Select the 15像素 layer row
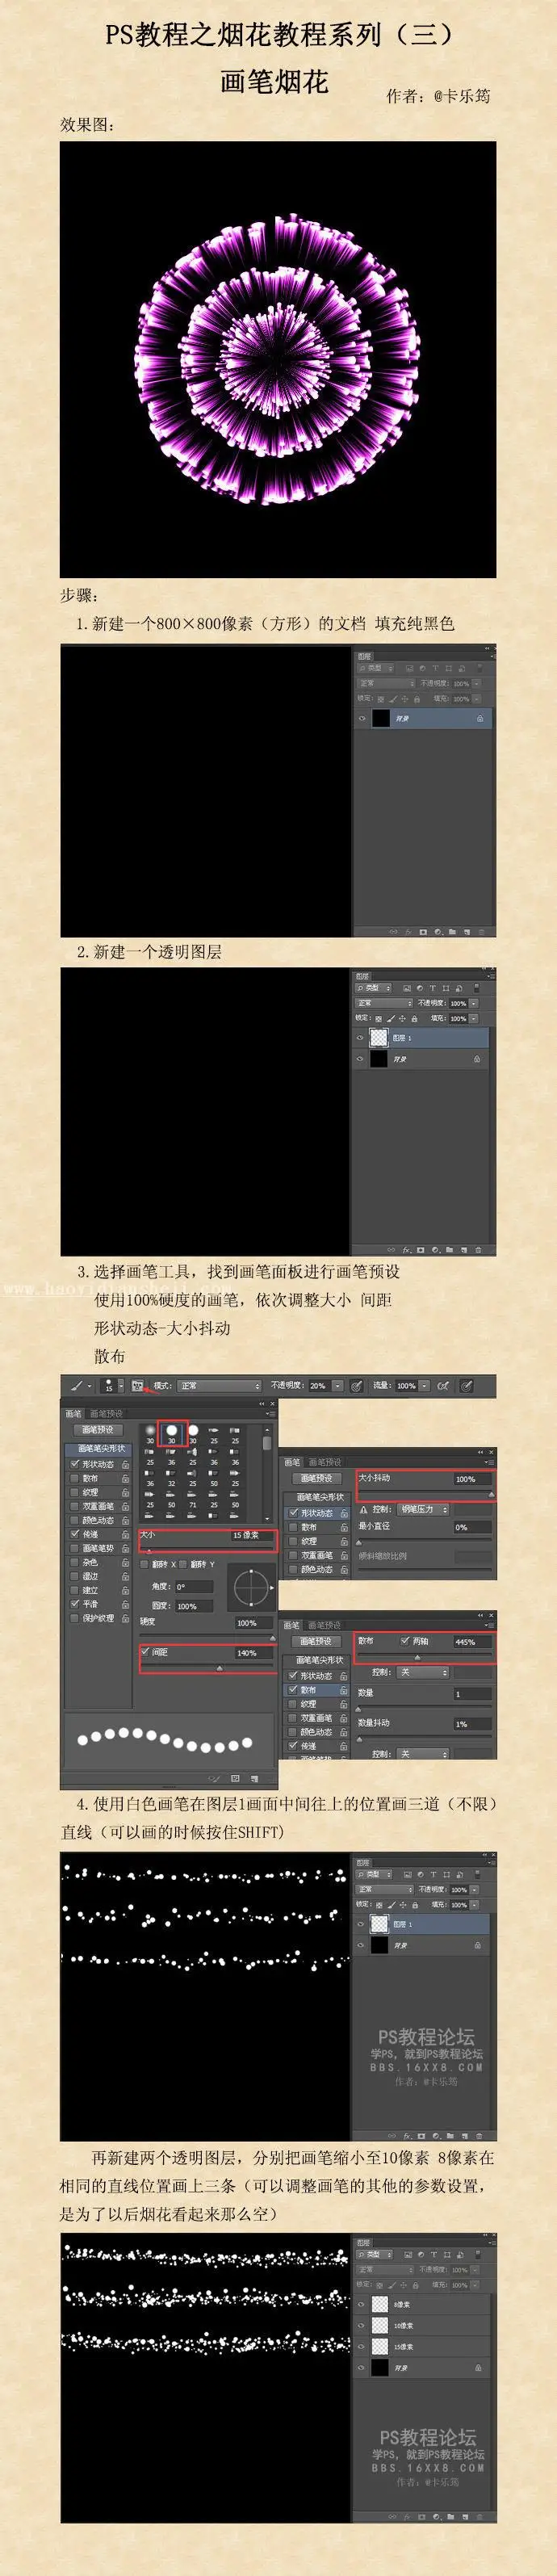Image resolution: width=557 pixels, height=2576 pixels. click(x=422, y=2347)
